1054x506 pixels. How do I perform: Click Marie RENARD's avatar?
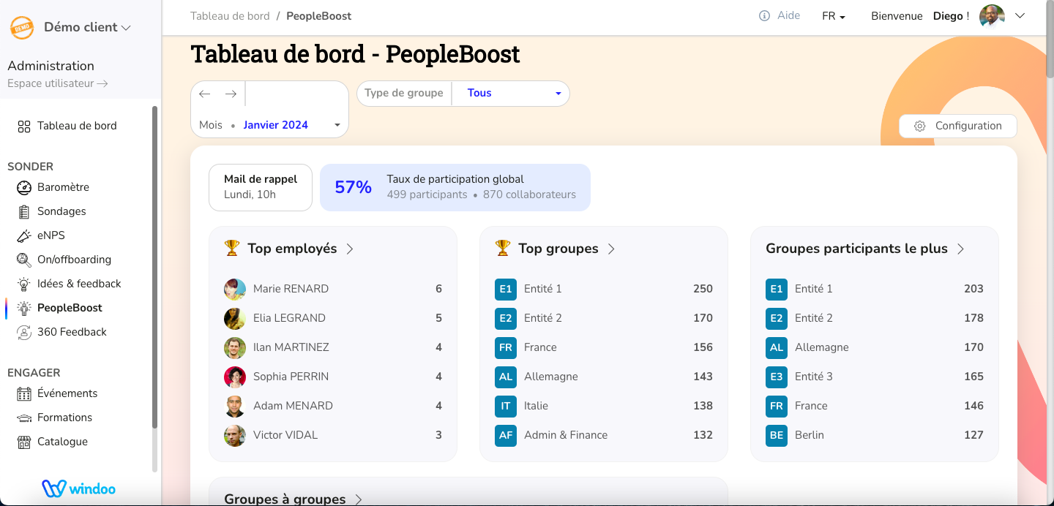coord(235,289)
